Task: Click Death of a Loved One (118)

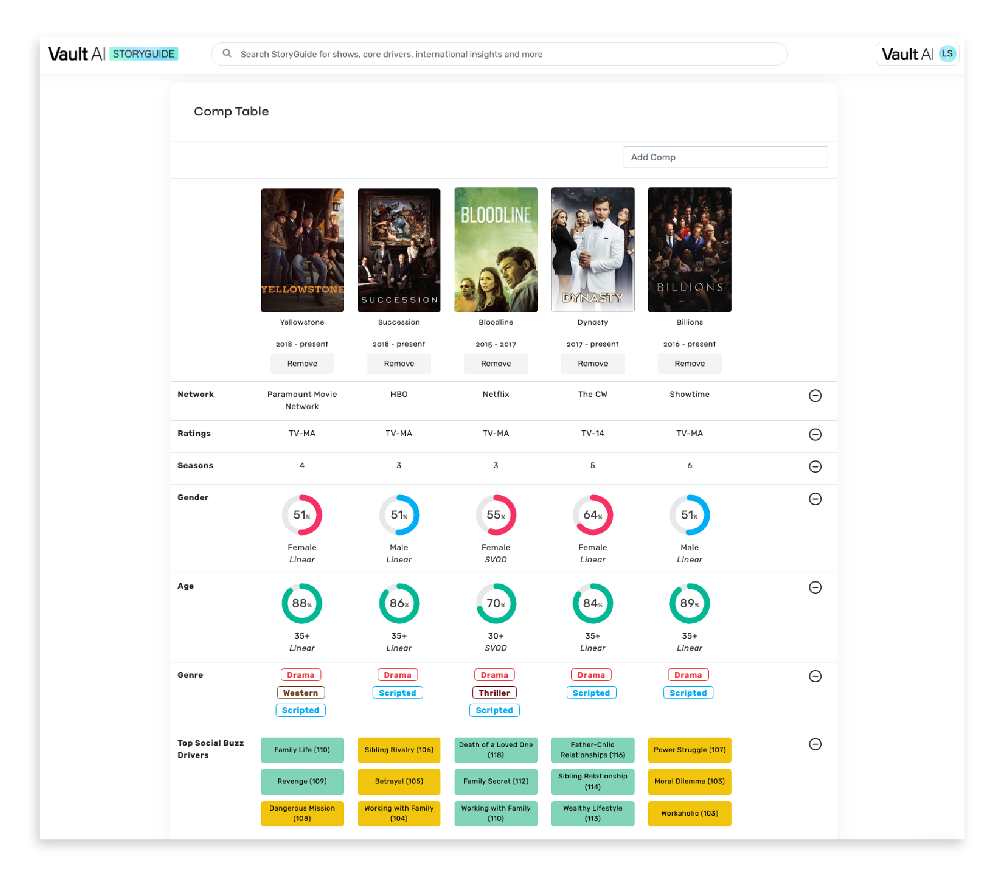Action: point(496,750)
